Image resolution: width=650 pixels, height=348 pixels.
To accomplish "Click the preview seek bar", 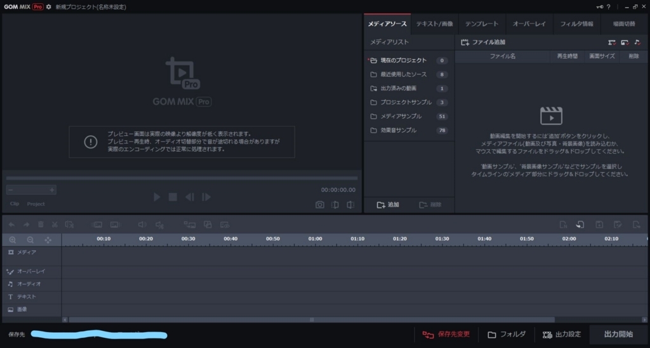I will [182, 178].
